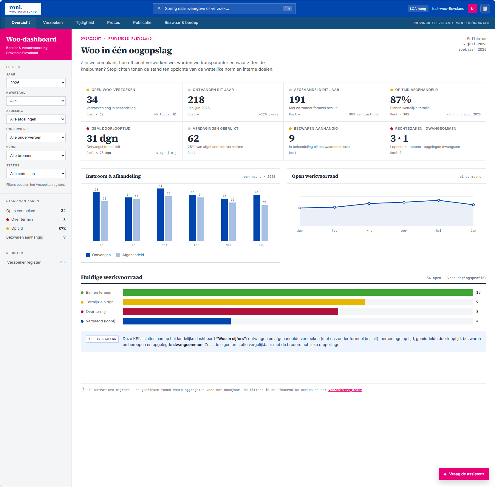The image size is (495, 487).
Task: Focus the Spring naar weergave search field
Action: [x=224, y=9]
